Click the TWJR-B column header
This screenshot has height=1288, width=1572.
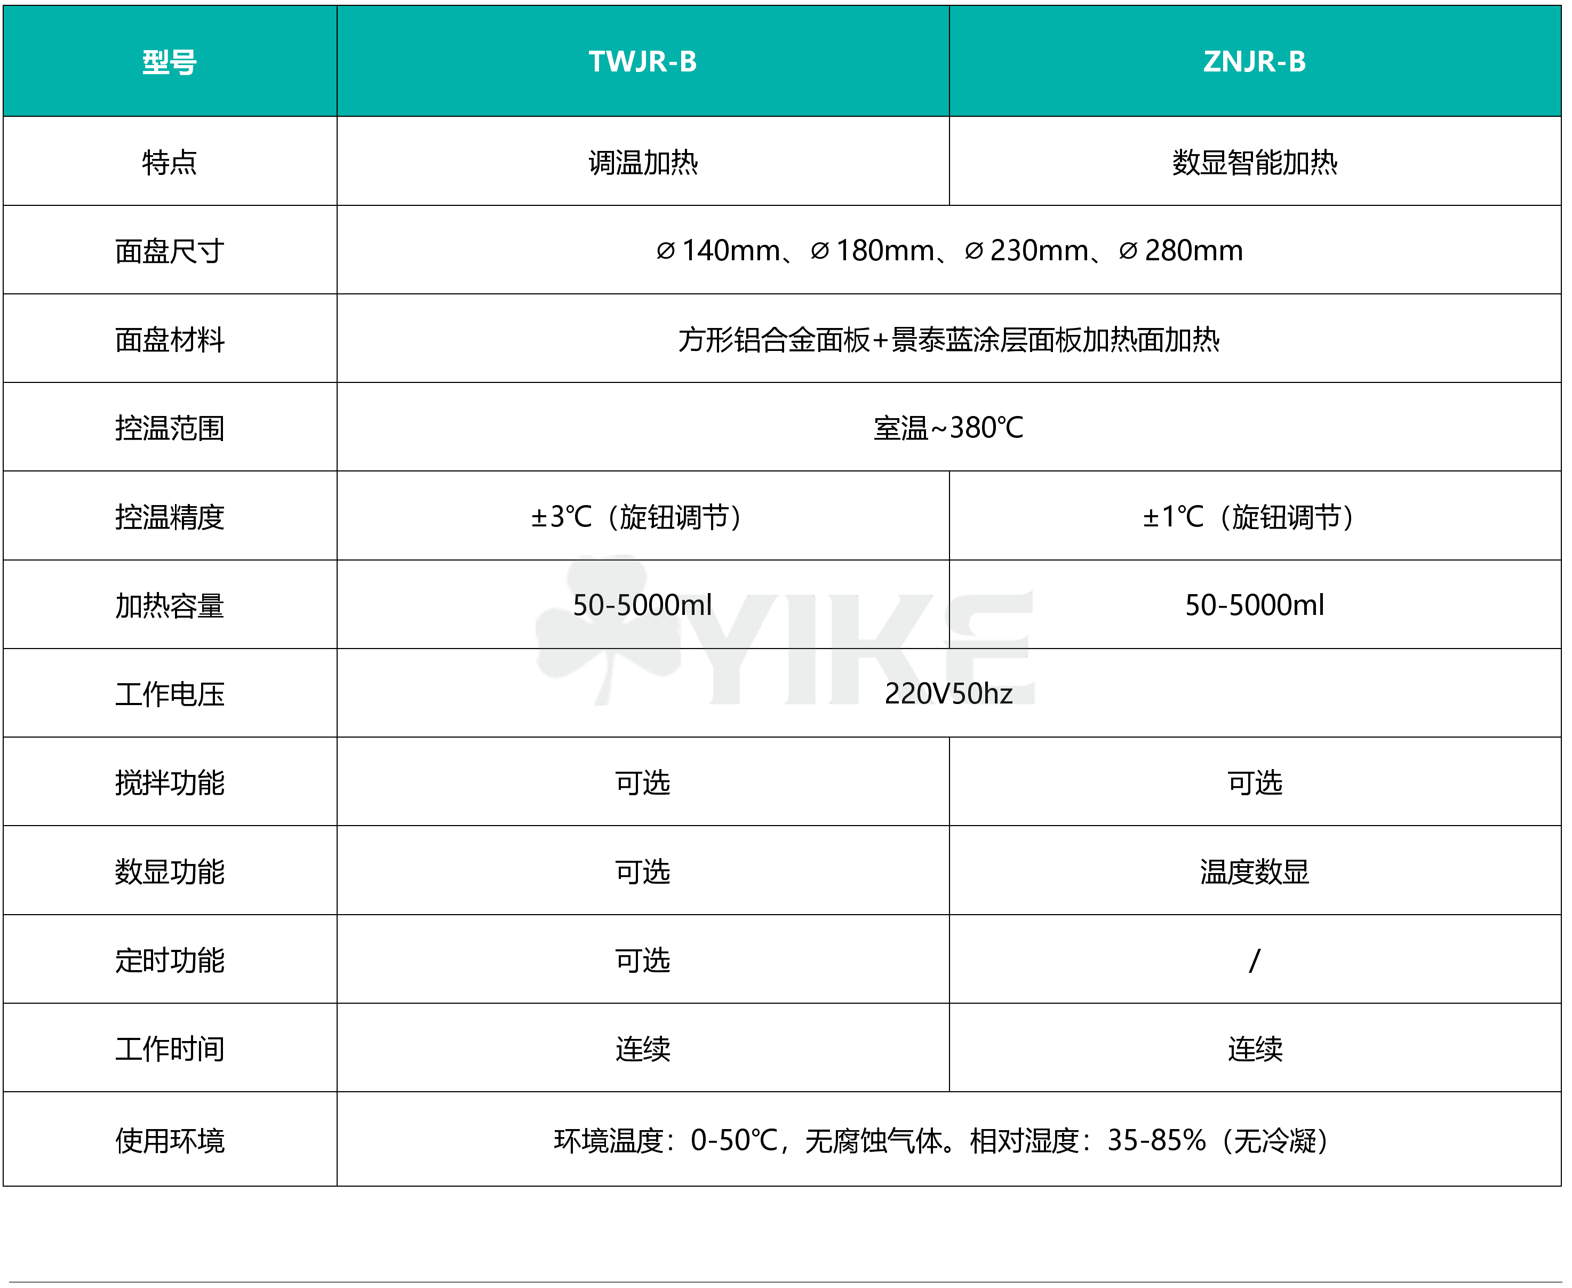tap(642, 61)
